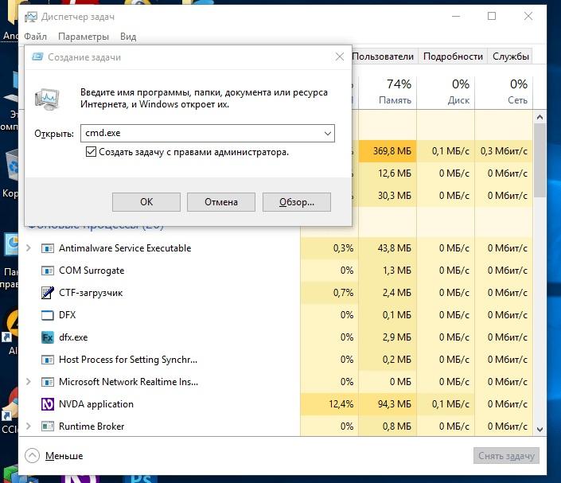The height and width of the screenshot is (483, 561).
Task: Click the COM Surrogate process icon
Action: click(x=48, y=271)
